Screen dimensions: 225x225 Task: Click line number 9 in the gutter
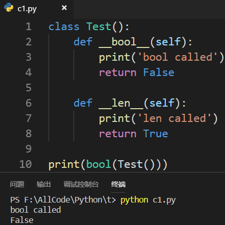pos(29,149)
